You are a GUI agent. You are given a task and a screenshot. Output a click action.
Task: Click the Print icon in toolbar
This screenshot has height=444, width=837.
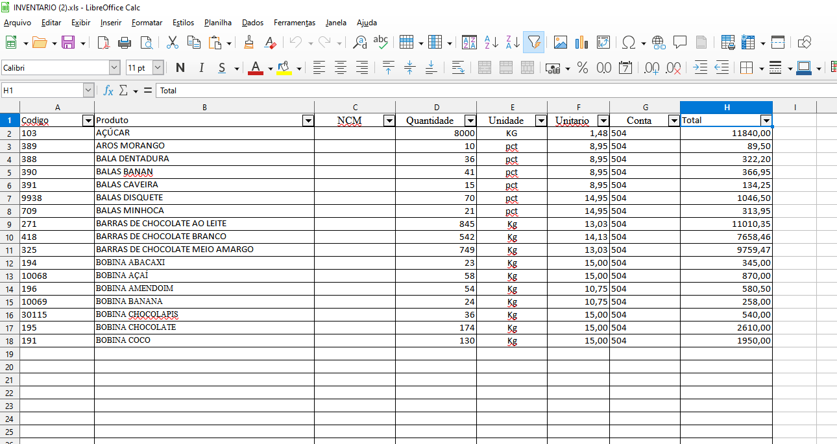click(125, 43)
